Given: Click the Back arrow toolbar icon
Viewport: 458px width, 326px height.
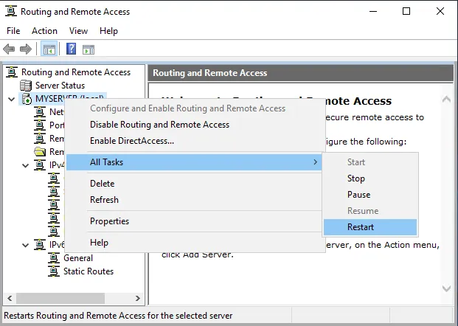Looking at the screenshot, I should pos(9,49).
